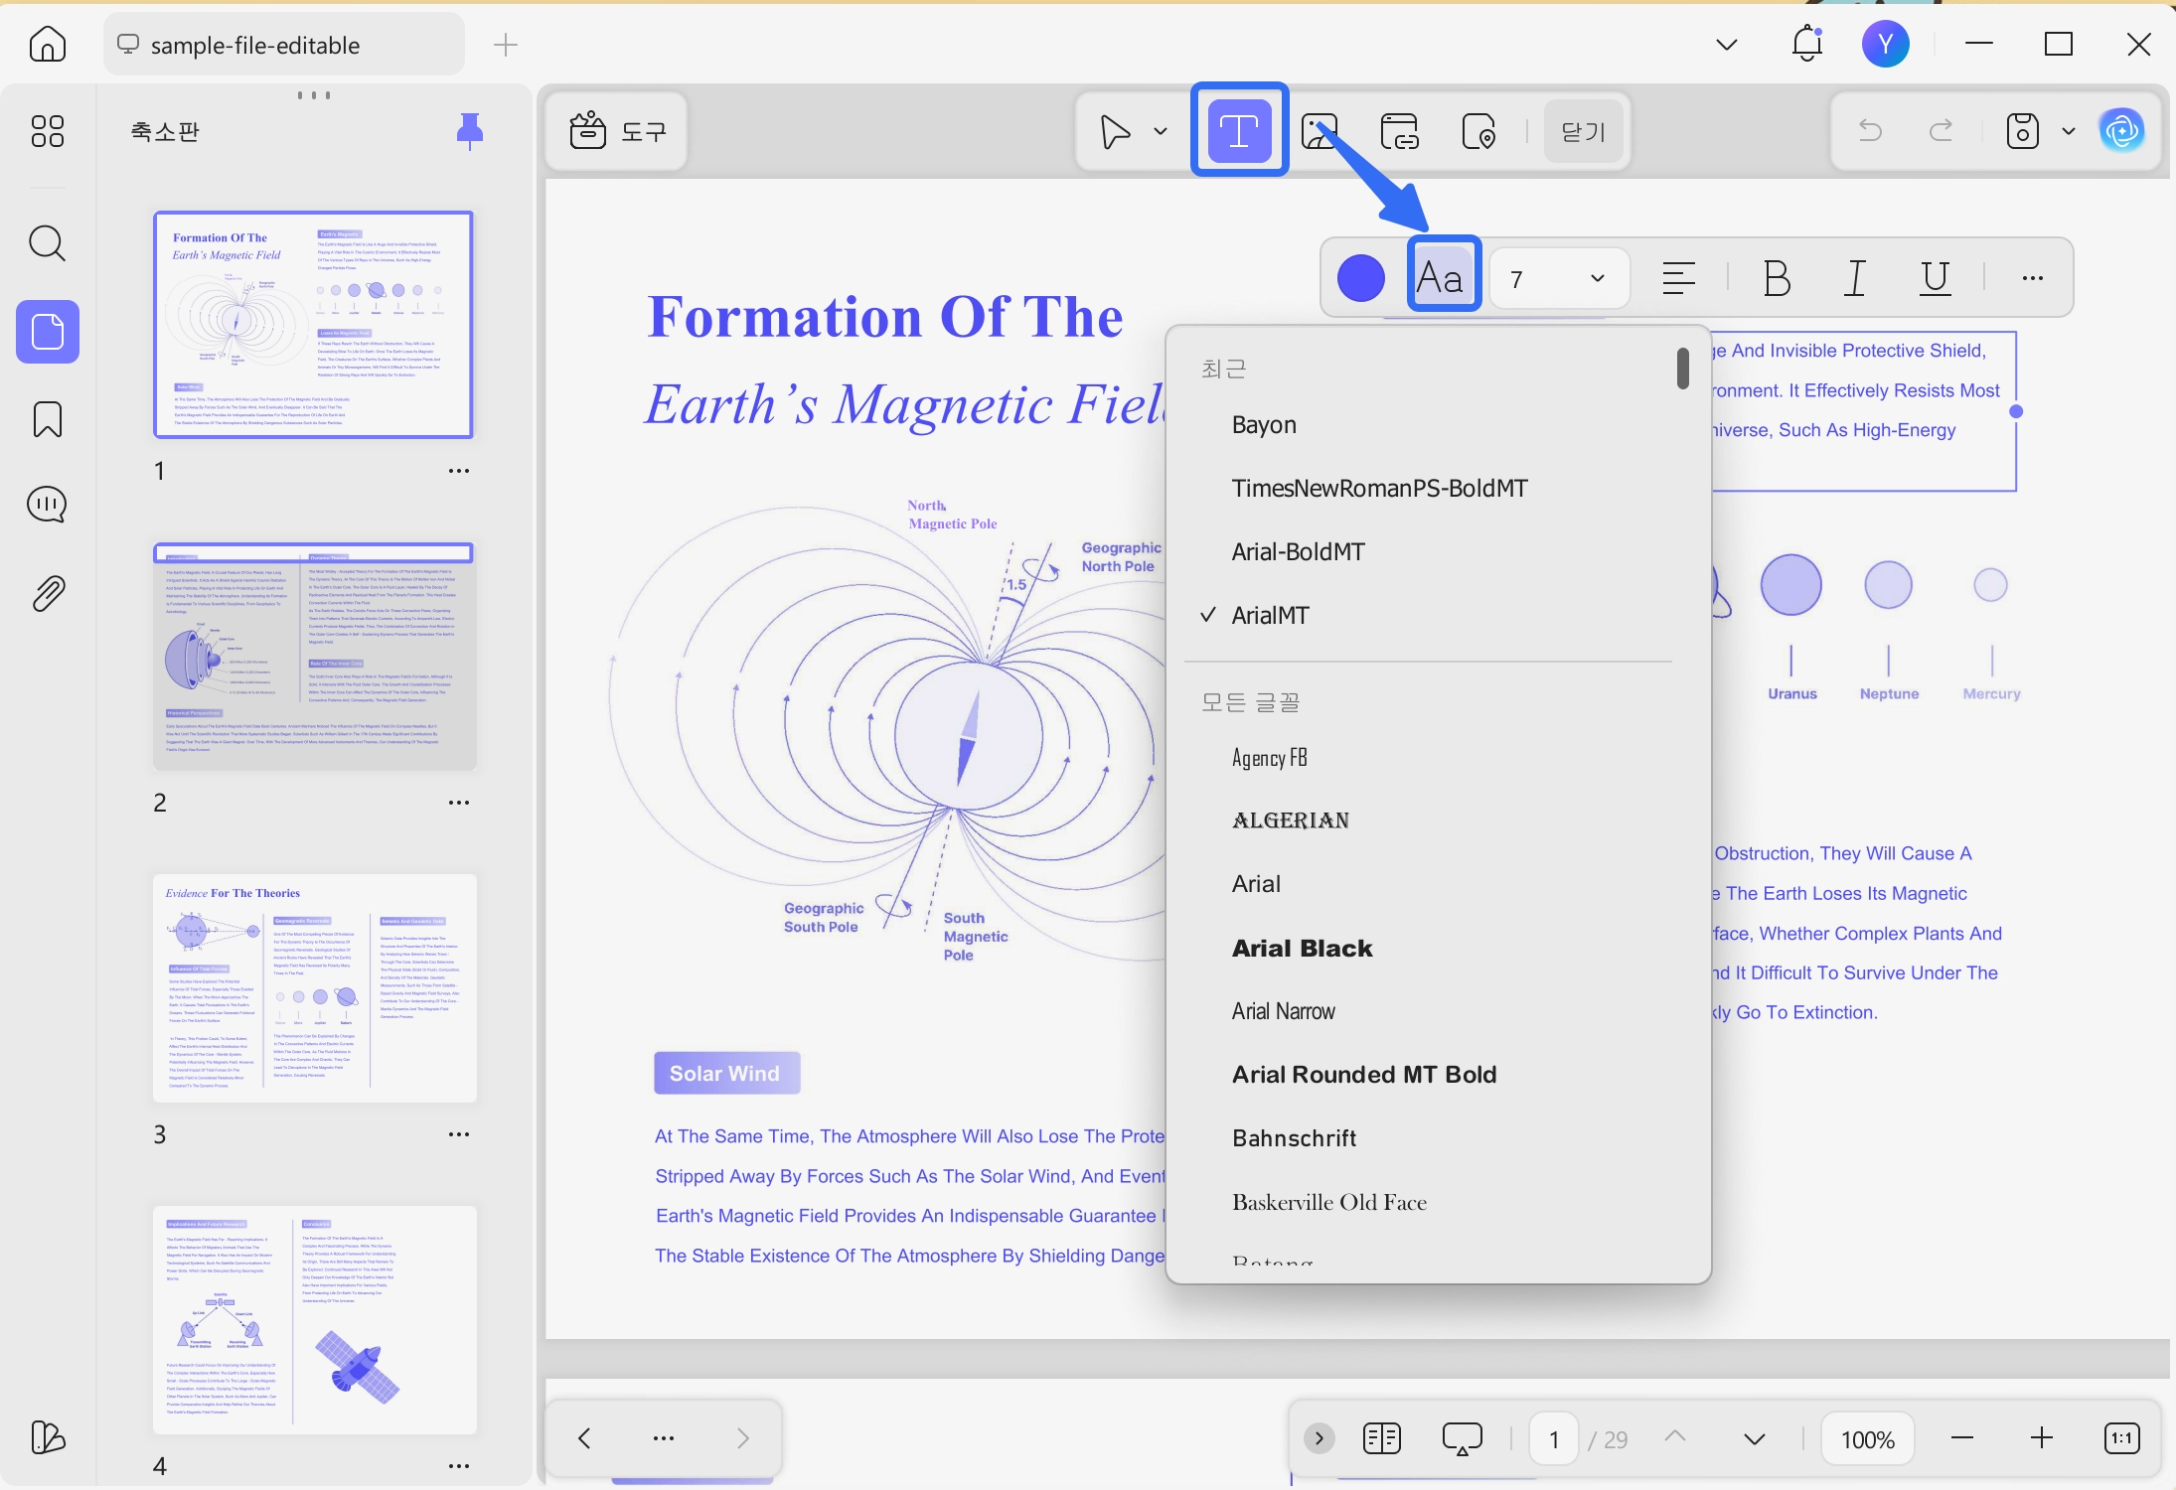Click the layers icon at sidebar bottom
This screenshot has width=2176, height=1490.
(48, 1437)
